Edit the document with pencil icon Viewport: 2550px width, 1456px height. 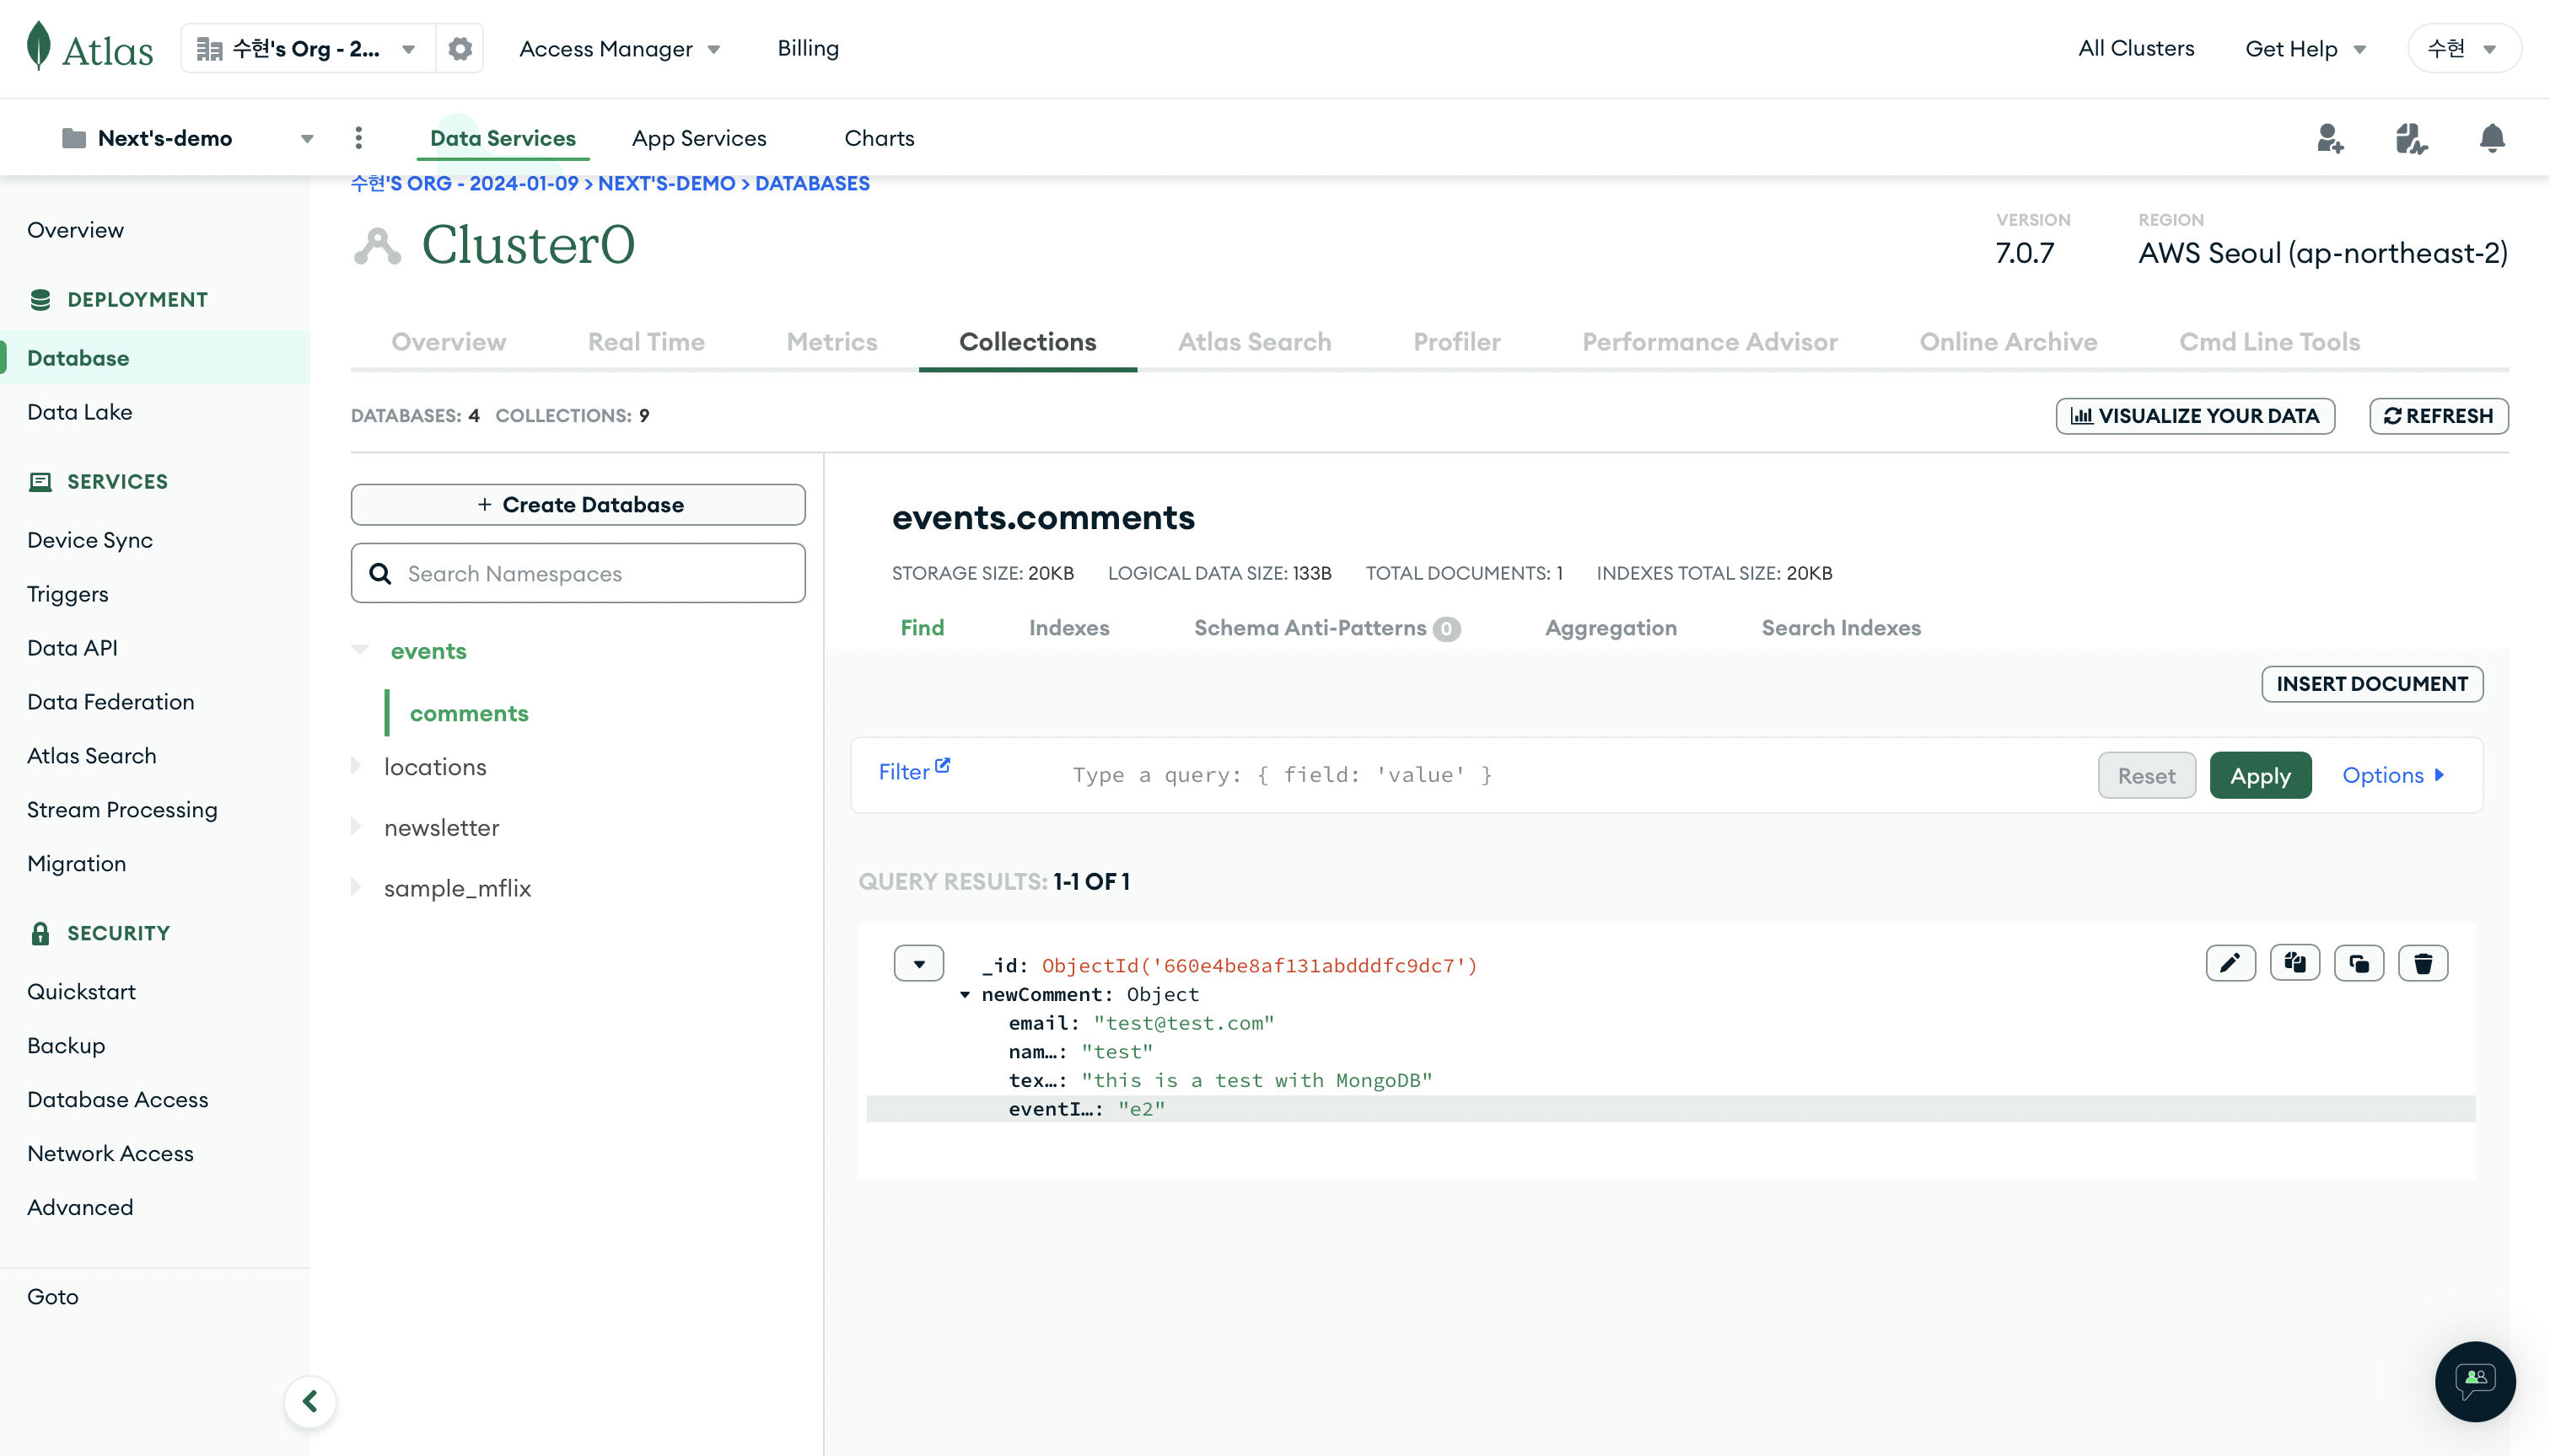point(2230,963)
